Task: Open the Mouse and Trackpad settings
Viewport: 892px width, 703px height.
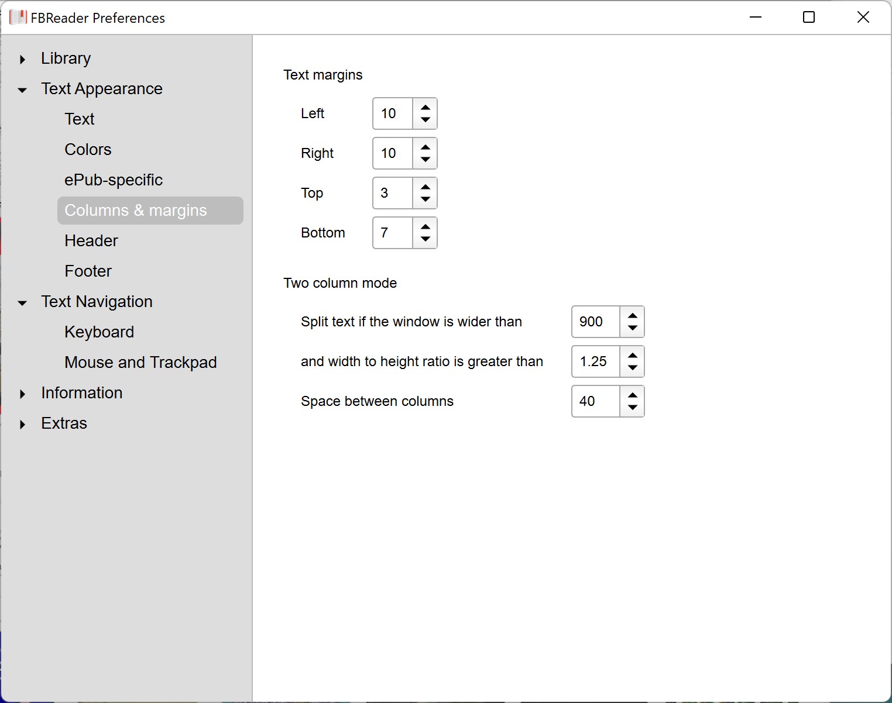Action: (x=140, y=363)
